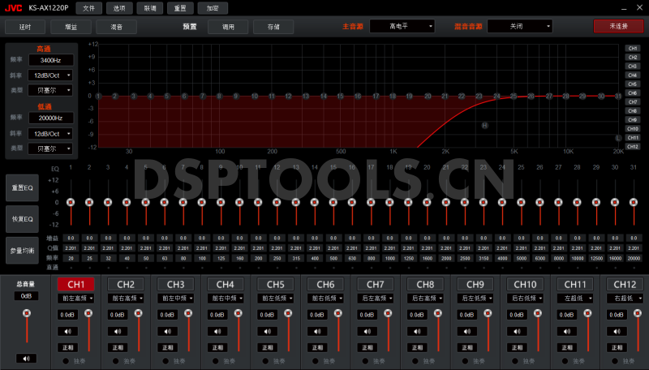Click the CH5 speaker mute icon
This screenshot has width=649, height=370.
(x=266, y=331)
